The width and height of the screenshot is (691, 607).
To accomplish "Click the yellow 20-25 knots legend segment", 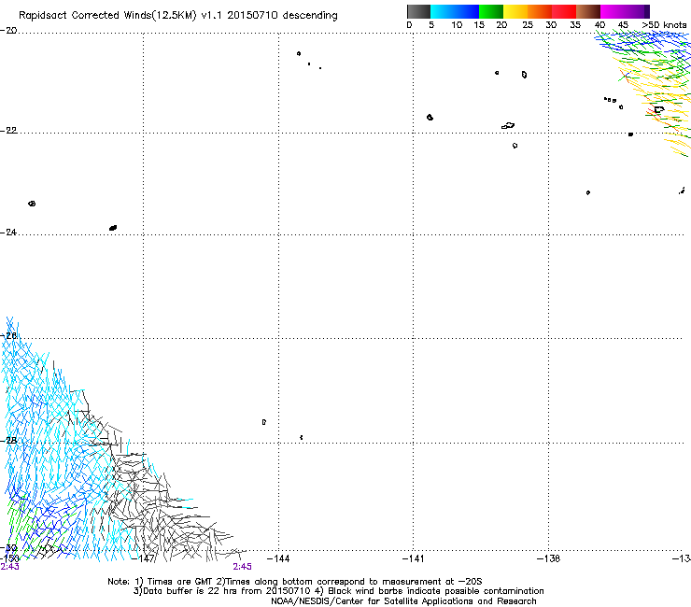I will 515,11.
